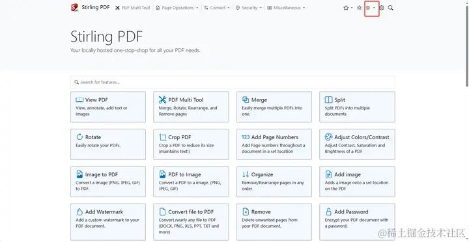Click the 'Stirling PDF' page heading
The height and width of the screenshot is (242, 469).
coord(106,37)
